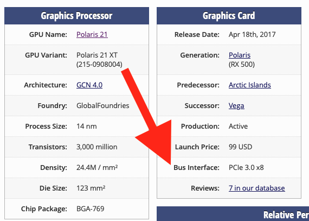This screenshot has height=221, width=309.
Task: Click the GlobalFoundries foundry value
Action: (x=103, y=106)
